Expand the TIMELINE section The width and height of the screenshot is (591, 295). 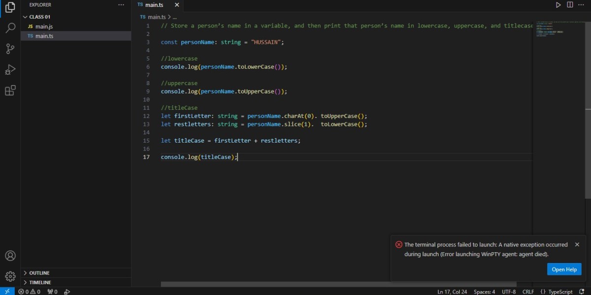pos(76,282)
